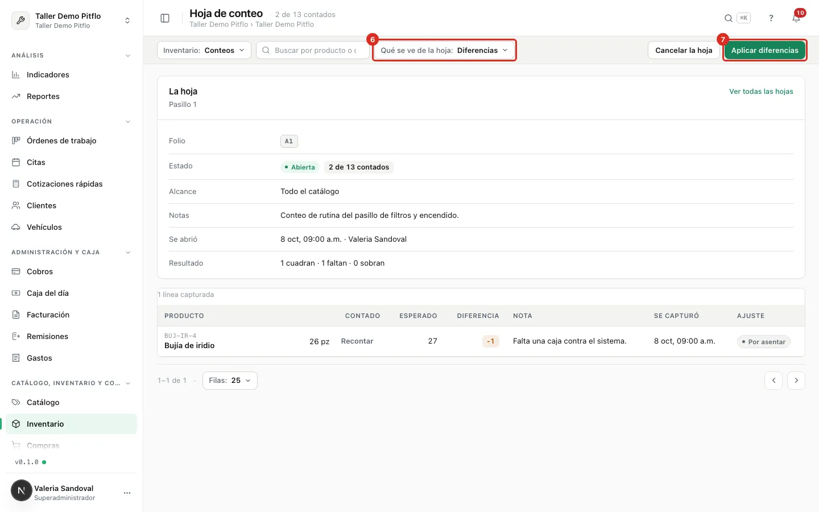Collapse the Operación section
Screen dimensions: 819x512
(x=128, y=122)
